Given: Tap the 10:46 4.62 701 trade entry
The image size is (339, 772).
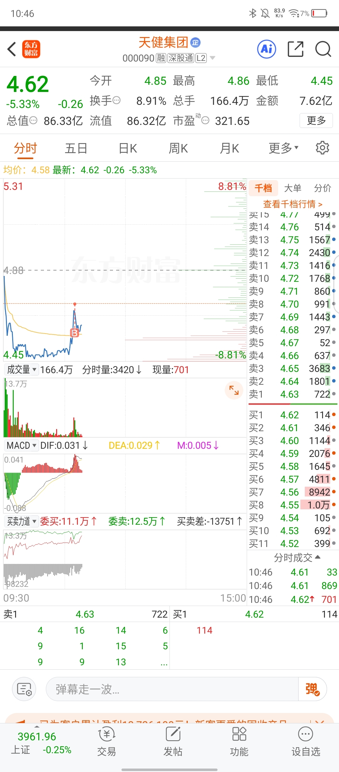Looking at the screenshot, I should (293, 599).
